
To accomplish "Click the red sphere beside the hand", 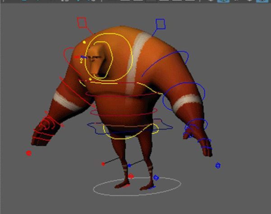I will point(29,153).
